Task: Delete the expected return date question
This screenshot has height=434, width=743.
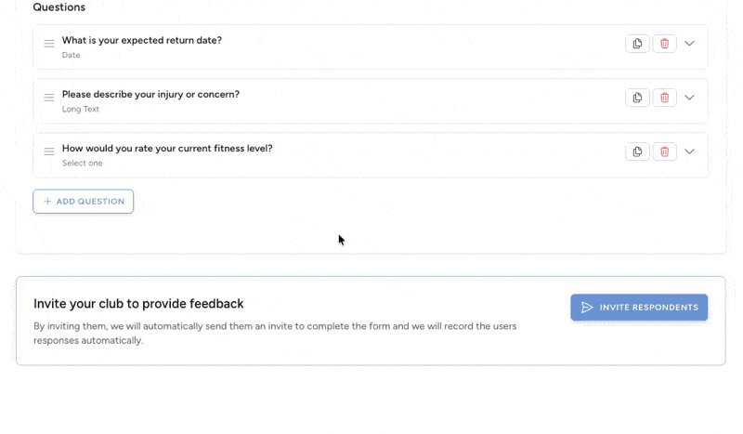Action: 664,44
